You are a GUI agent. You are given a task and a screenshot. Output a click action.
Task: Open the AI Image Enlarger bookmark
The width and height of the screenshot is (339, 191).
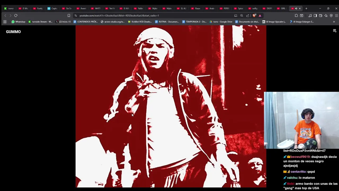point(302,22)
